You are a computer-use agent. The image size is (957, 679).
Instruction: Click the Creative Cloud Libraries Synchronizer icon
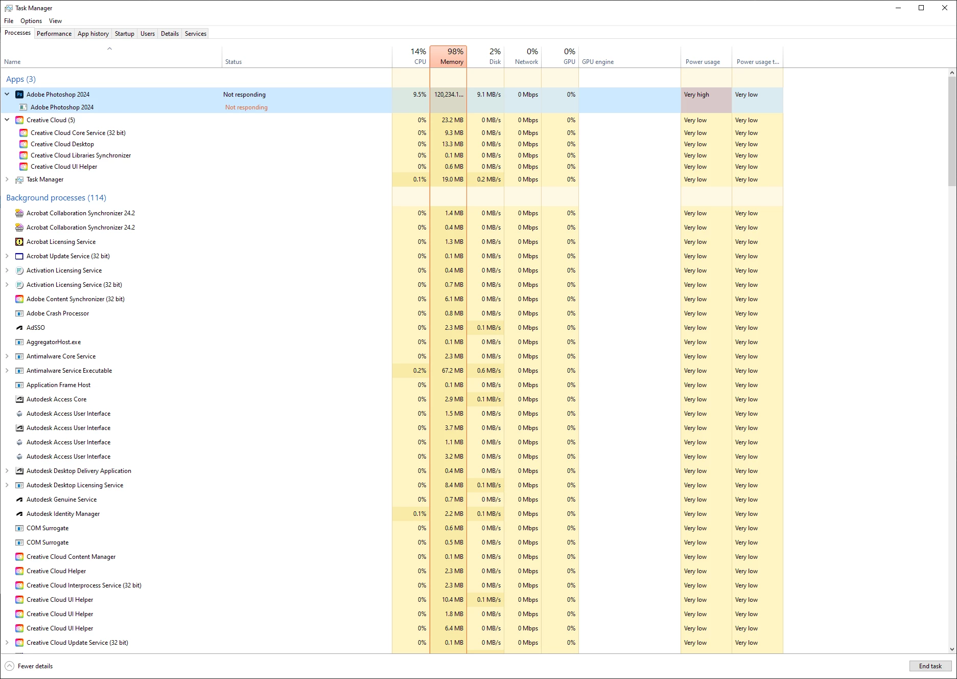tap(24, 155)
